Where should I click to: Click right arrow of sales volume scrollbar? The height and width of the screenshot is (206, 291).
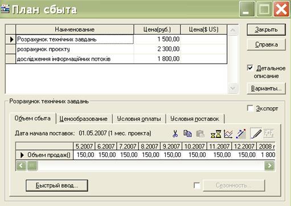pos(269,166)
